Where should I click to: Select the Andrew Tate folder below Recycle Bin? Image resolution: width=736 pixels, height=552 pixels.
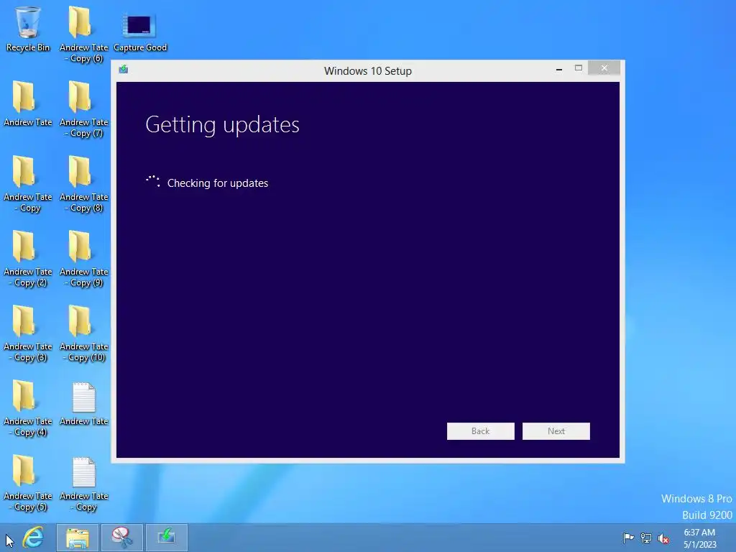[x=28, y=103]
